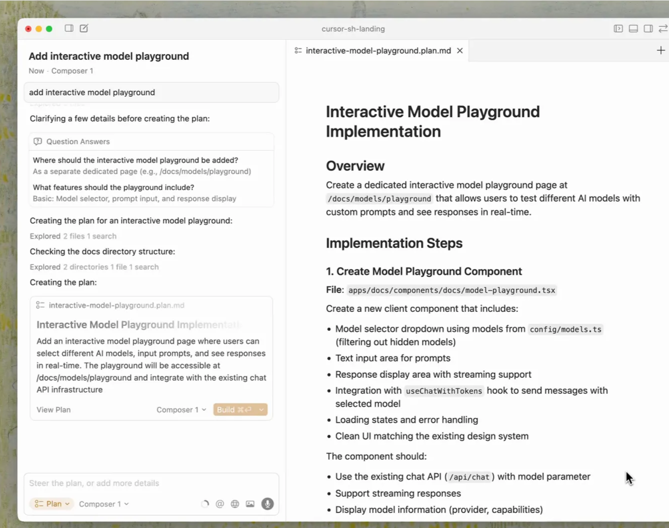Screen dimensions: 669x528
Task: Click the globe web search icon
Action: (235, 504)
